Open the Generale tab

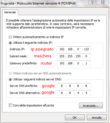(10, 12)
